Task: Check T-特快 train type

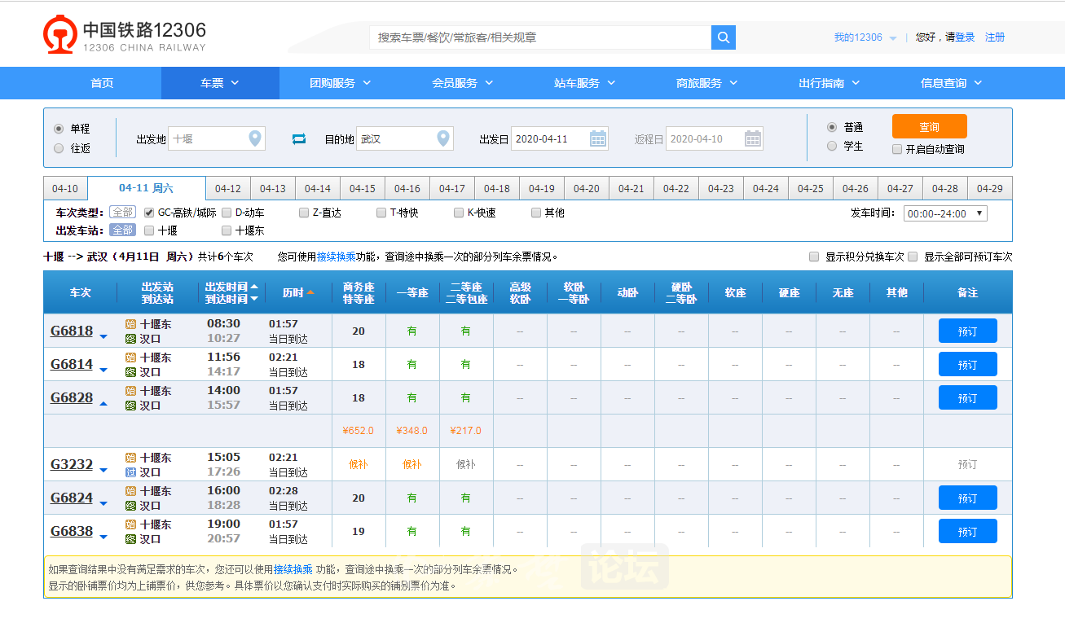Action: click(381, 213)
